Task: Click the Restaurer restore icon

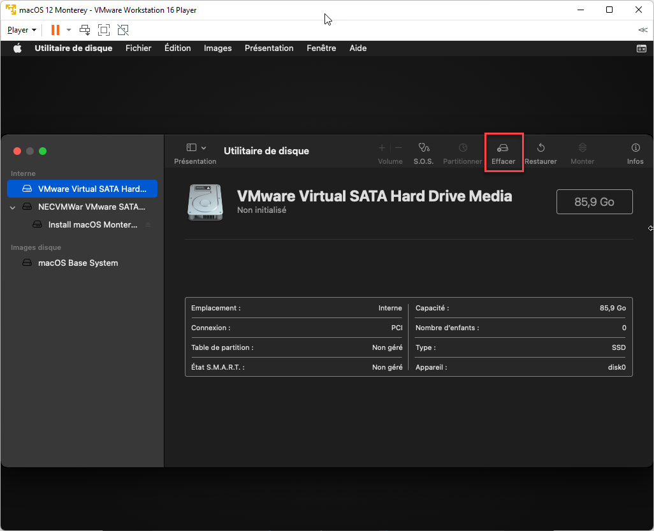Action: [x=541, y=148]
